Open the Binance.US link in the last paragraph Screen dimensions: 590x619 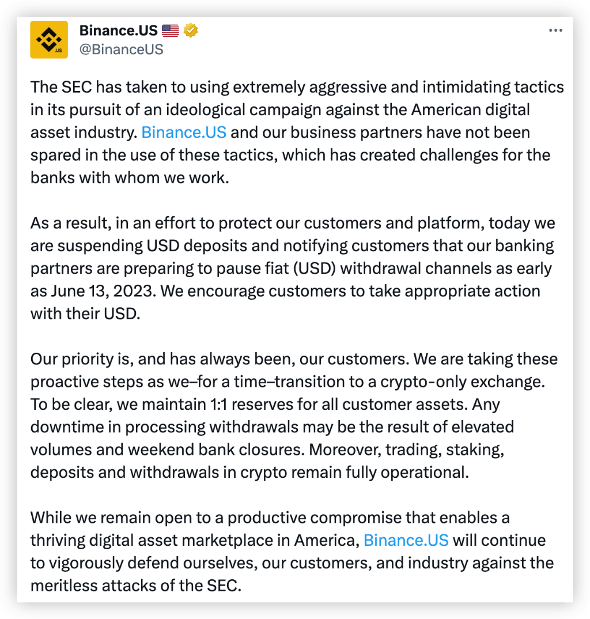coord(406,541)
